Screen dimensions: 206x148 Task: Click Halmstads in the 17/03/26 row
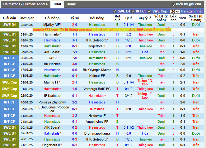point(52,70)
